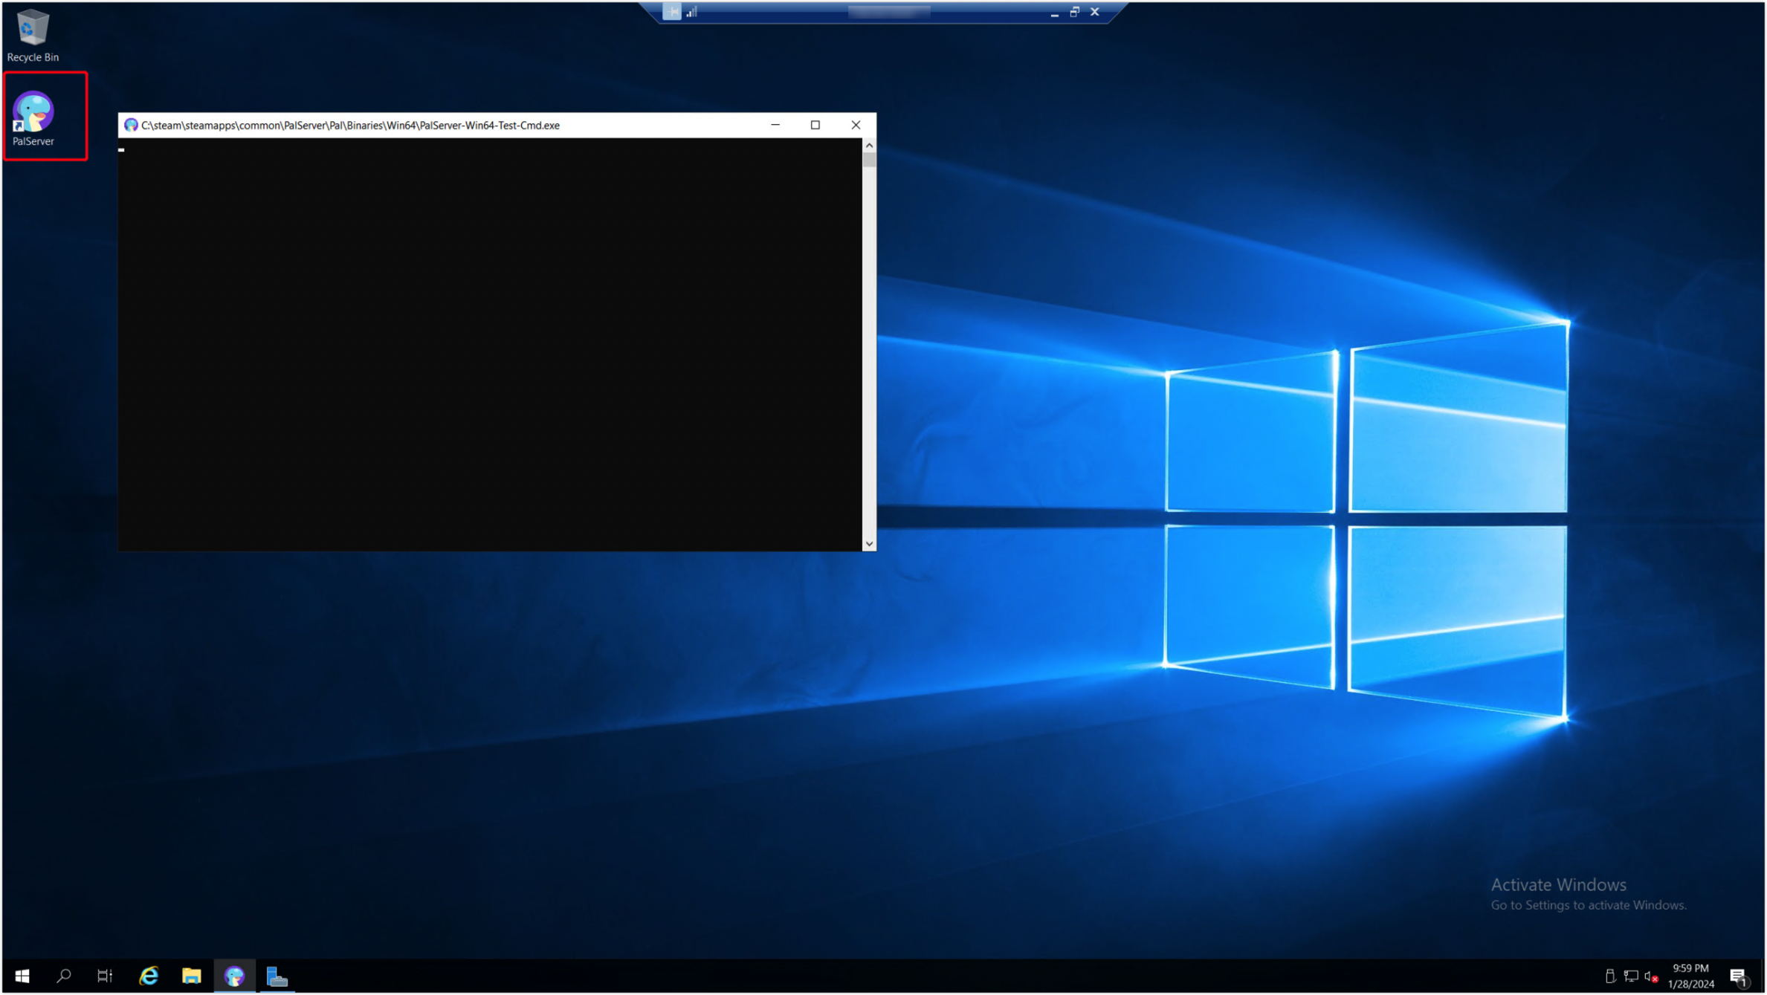Toggle the remote connection bar pin
The height and width of the screenshot is (995, 1767).
671,12
